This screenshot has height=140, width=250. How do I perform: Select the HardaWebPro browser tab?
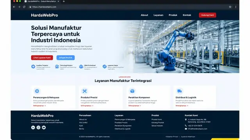[42, 2]
